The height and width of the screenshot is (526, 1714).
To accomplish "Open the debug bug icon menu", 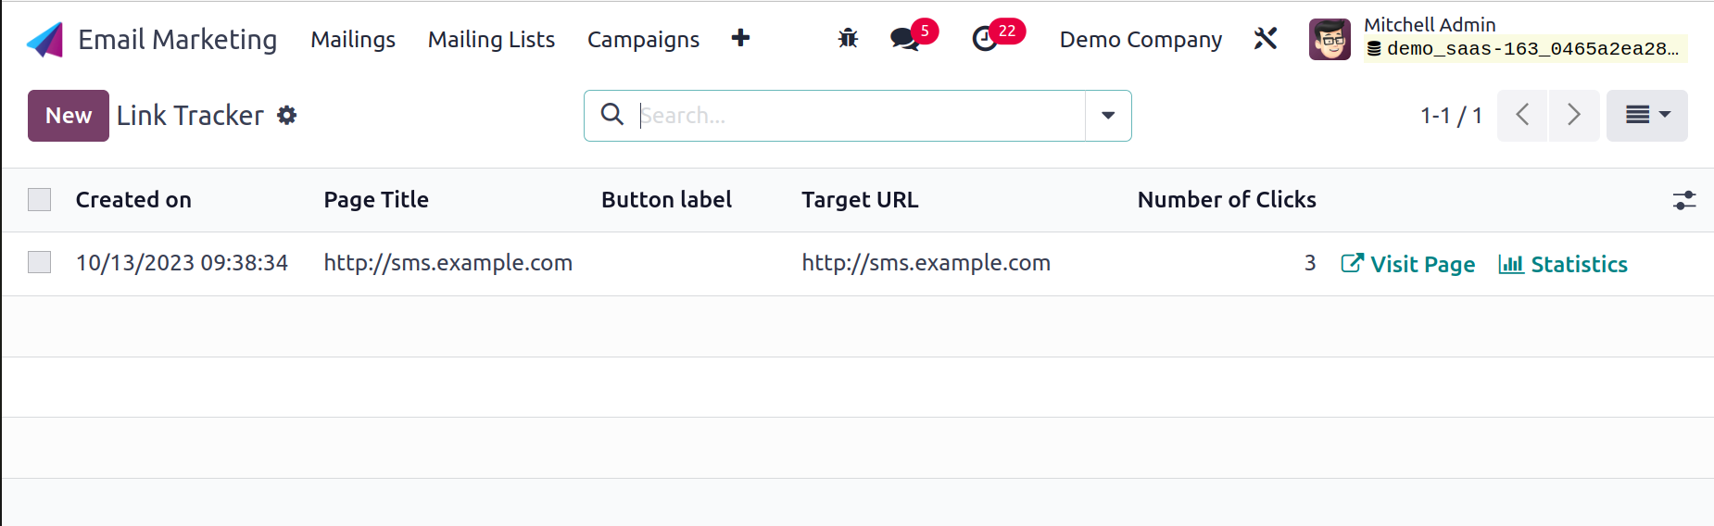I will click(x=848, y=39).
